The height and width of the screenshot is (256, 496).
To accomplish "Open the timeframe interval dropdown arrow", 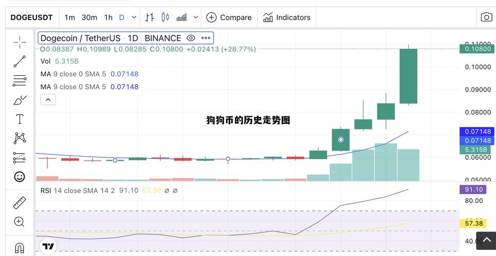I will pos(134,17).
